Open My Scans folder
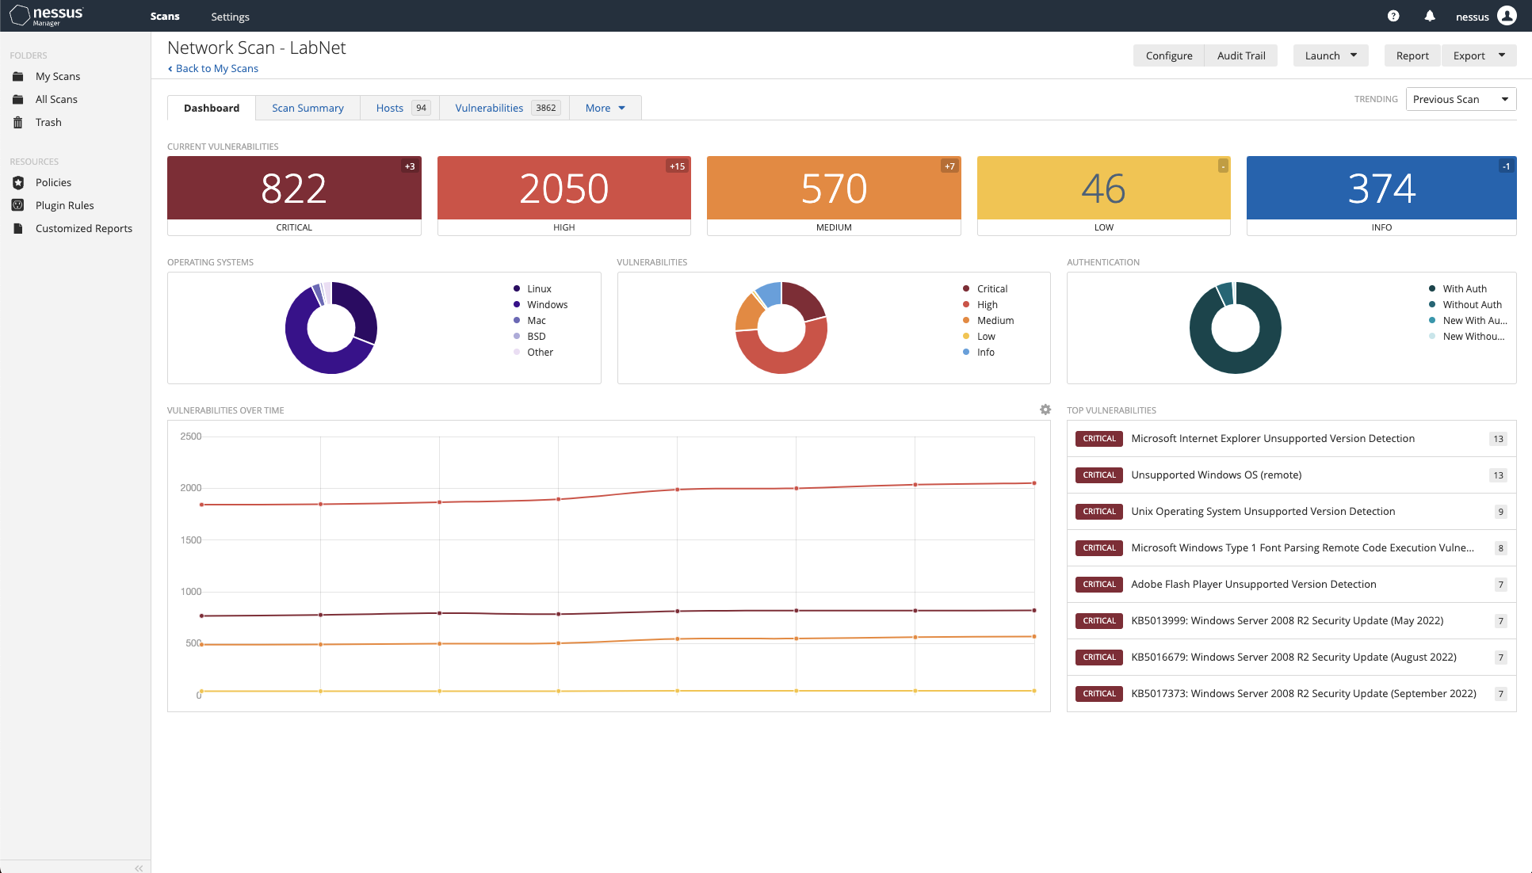The width and height of the screenshot is (1532, 873). coord(58,76)
